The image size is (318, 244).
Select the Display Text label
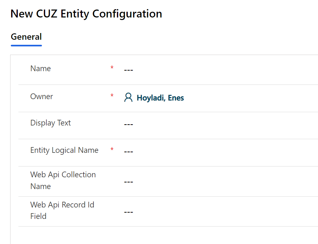coord(51,123)
